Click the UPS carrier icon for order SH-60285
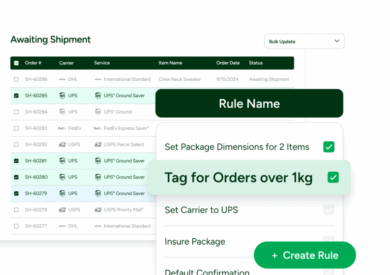Image resolution: width=390 pixels, height=275 pixels. (x=62, y=96)
